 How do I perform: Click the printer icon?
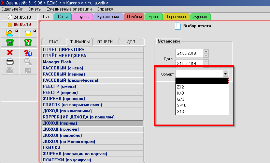10,62
